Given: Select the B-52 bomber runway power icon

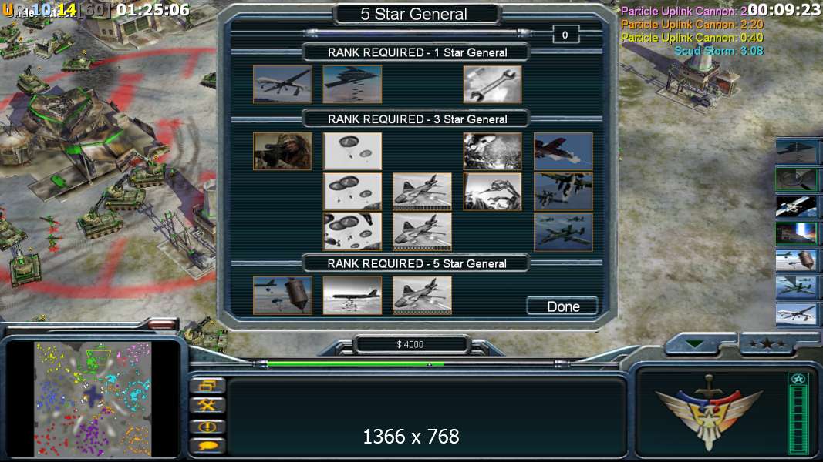Looking at the screenshot, I should pos(352,296).
